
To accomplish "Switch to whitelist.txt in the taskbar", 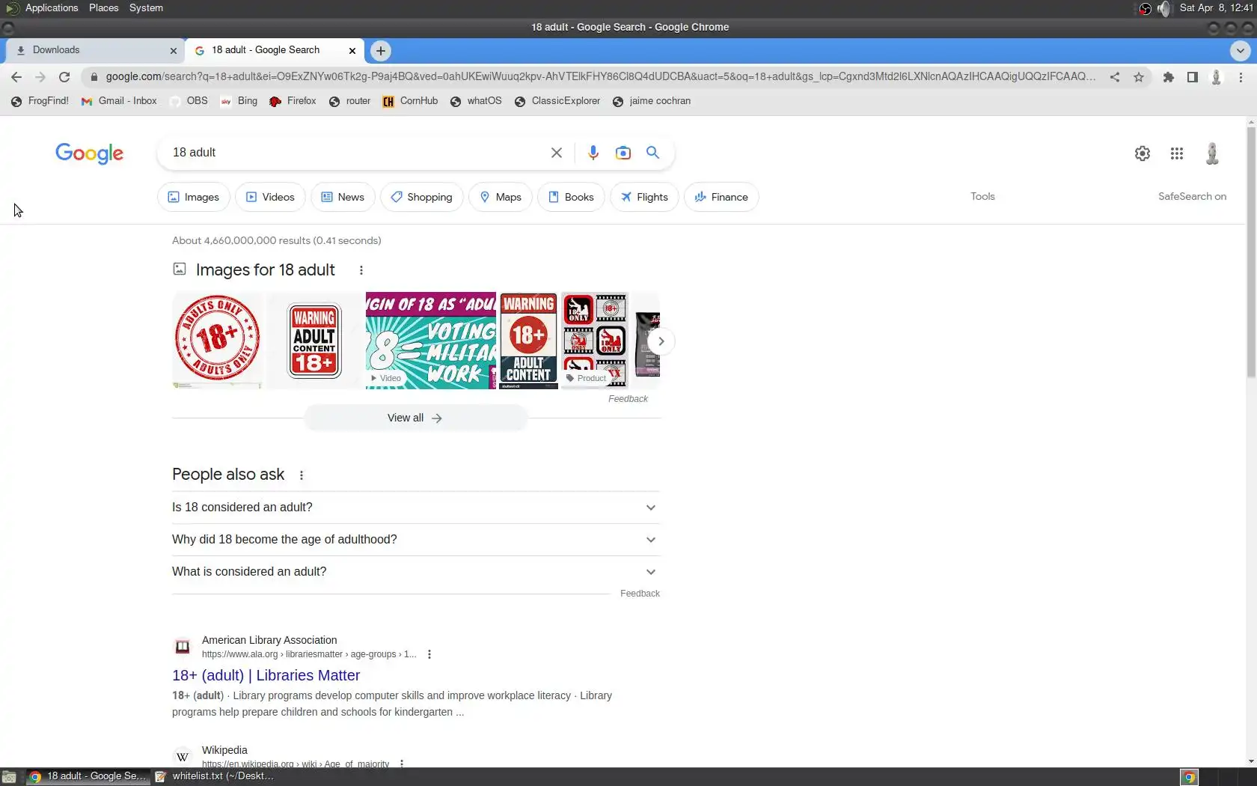I will pos(215,776).
